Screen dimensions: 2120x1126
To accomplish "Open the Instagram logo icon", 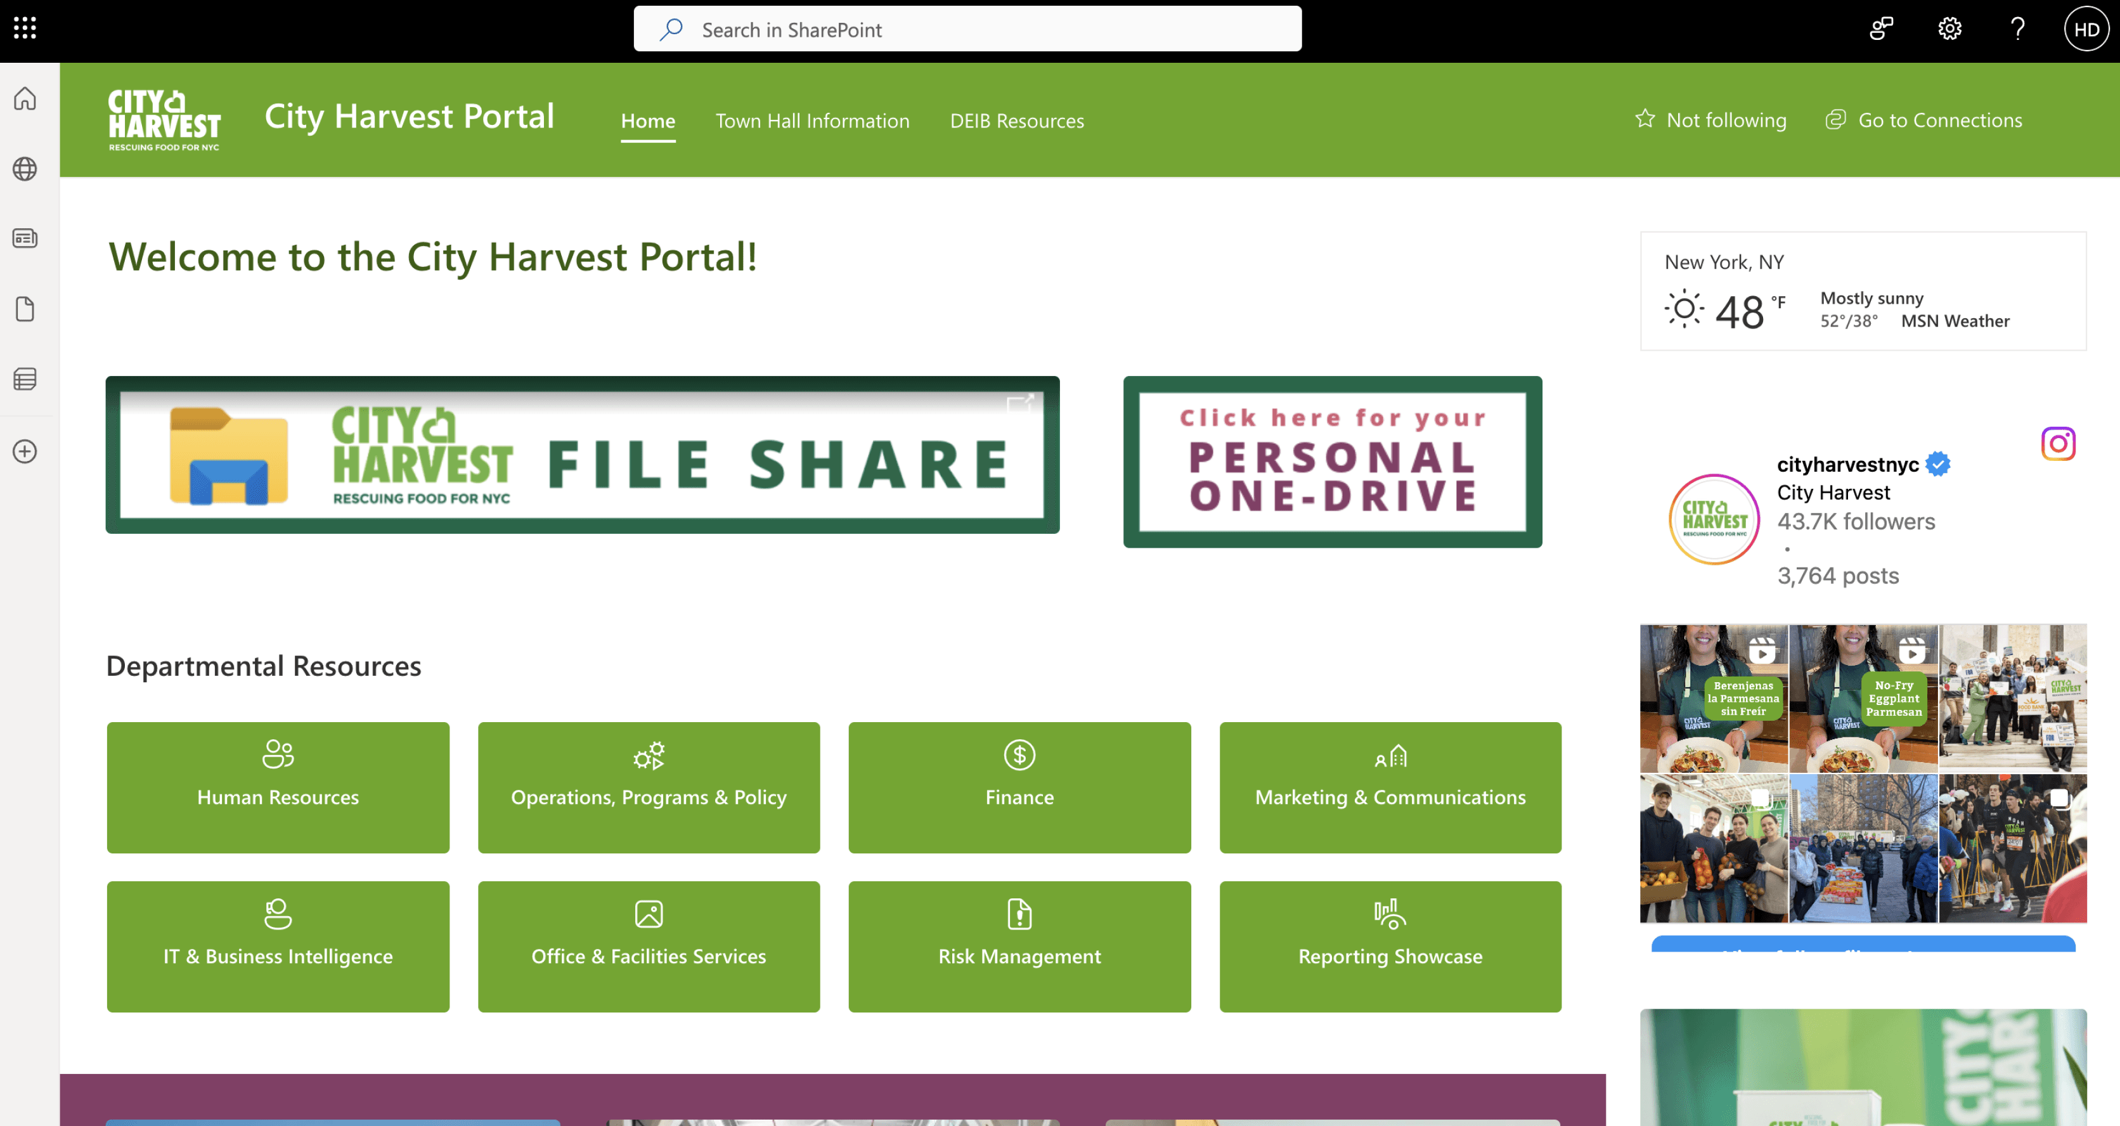I will pos(2057,444).
